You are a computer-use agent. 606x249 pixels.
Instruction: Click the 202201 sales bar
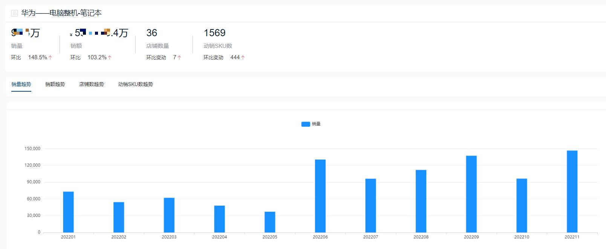click(68, 212)
